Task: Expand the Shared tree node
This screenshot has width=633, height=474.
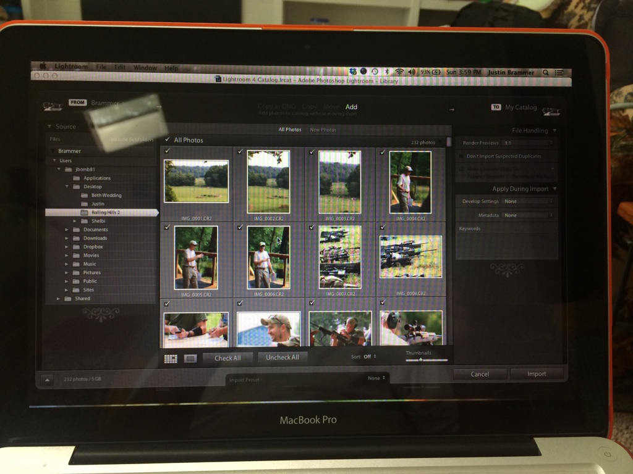Action: (59, 299)
